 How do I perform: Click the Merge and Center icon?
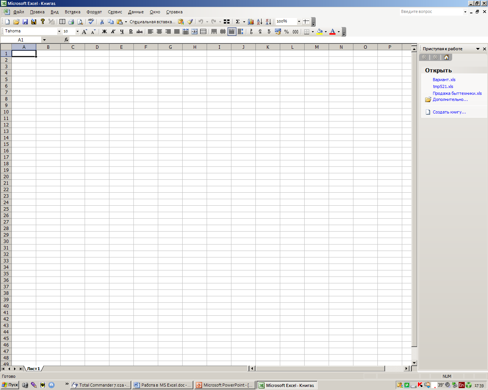point(194,32)
